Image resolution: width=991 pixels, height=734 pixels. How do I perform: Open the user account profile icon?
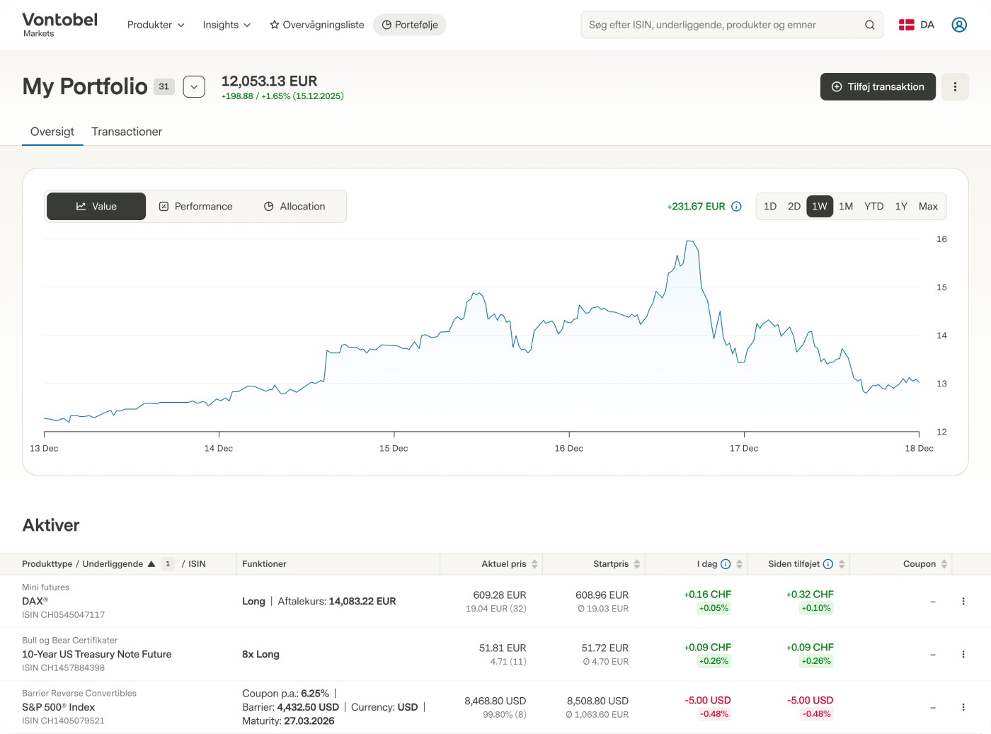point(959,25)
